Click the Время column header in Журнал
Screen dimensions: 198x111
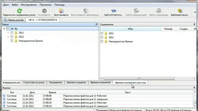[x=52, y=92]
